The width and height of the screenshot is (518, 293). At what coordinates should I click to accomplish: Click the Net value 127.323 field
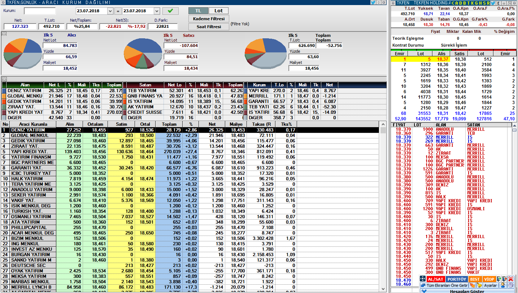[x=20, y=26]
